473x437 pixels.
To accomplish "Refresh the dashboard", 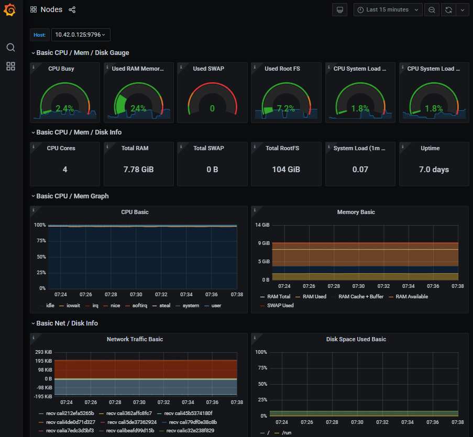I will tap(448, 9).
